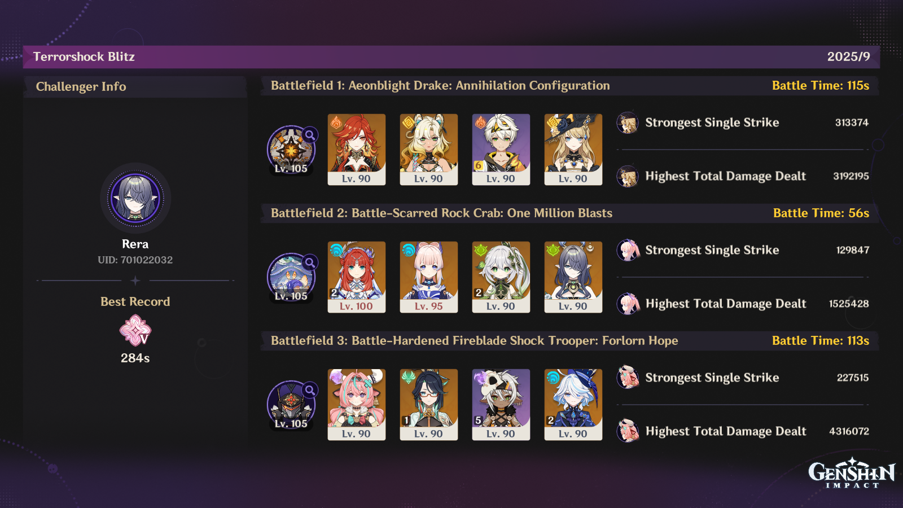Select the Genshin Impact logo
Image resolution: width=903 pixels, height=508 pixels.
click(852, 473)
